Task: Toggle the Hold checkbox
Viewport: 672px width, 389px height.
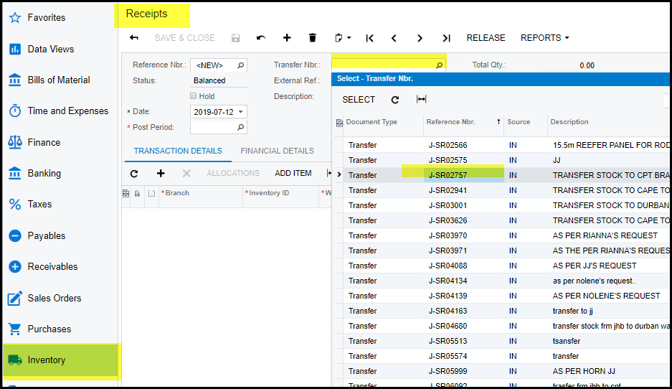Action: click(x=194, y=96)
